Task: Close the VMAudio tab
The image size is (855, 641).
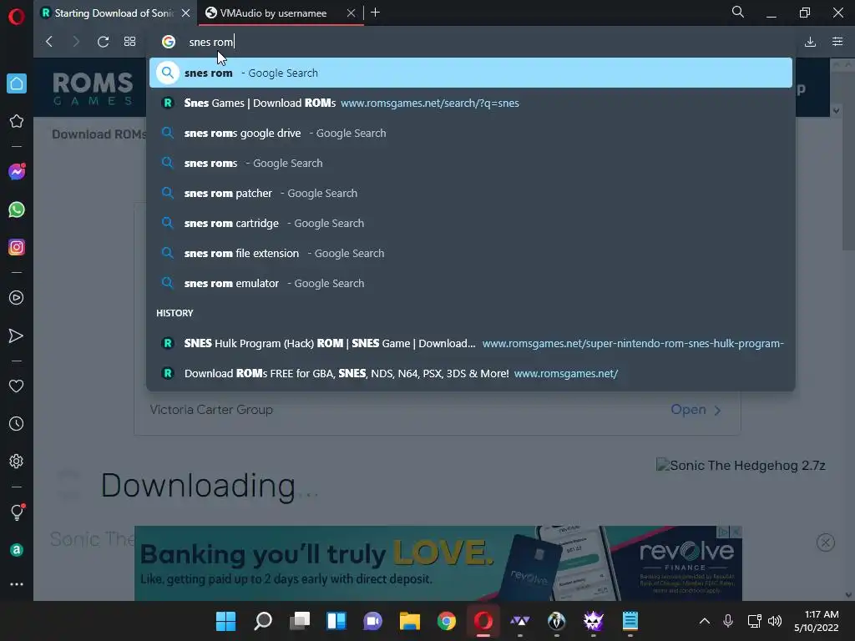Action: 352,13
